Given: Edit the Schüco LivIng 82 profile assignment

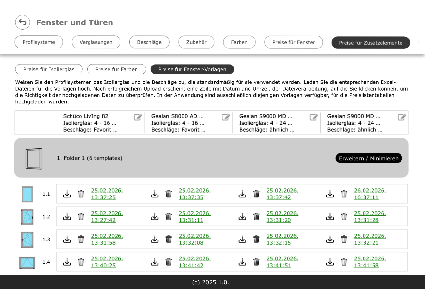Looking at the screenshot, I should point(138,117).
